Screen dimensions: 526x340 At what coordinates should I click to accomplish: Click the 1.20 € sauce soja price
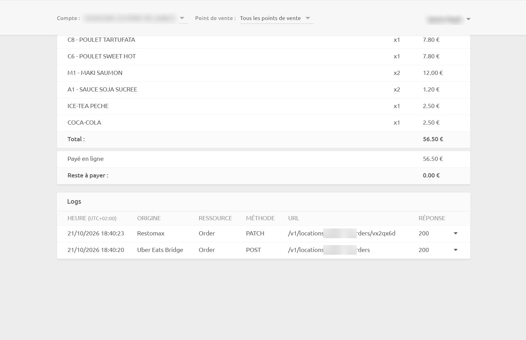(x=431, y=89)
